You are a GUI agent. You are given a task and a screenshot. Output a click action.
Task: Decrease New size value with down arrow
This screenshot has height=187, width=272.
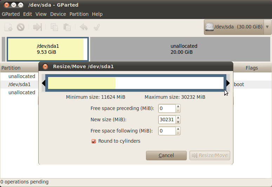178,122
